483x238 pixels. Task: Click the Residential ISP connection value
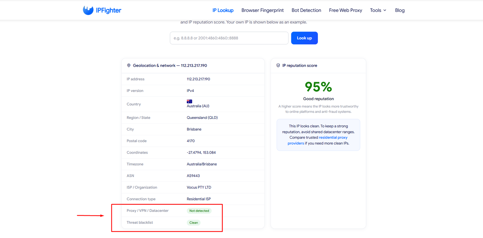coord(199,199)
